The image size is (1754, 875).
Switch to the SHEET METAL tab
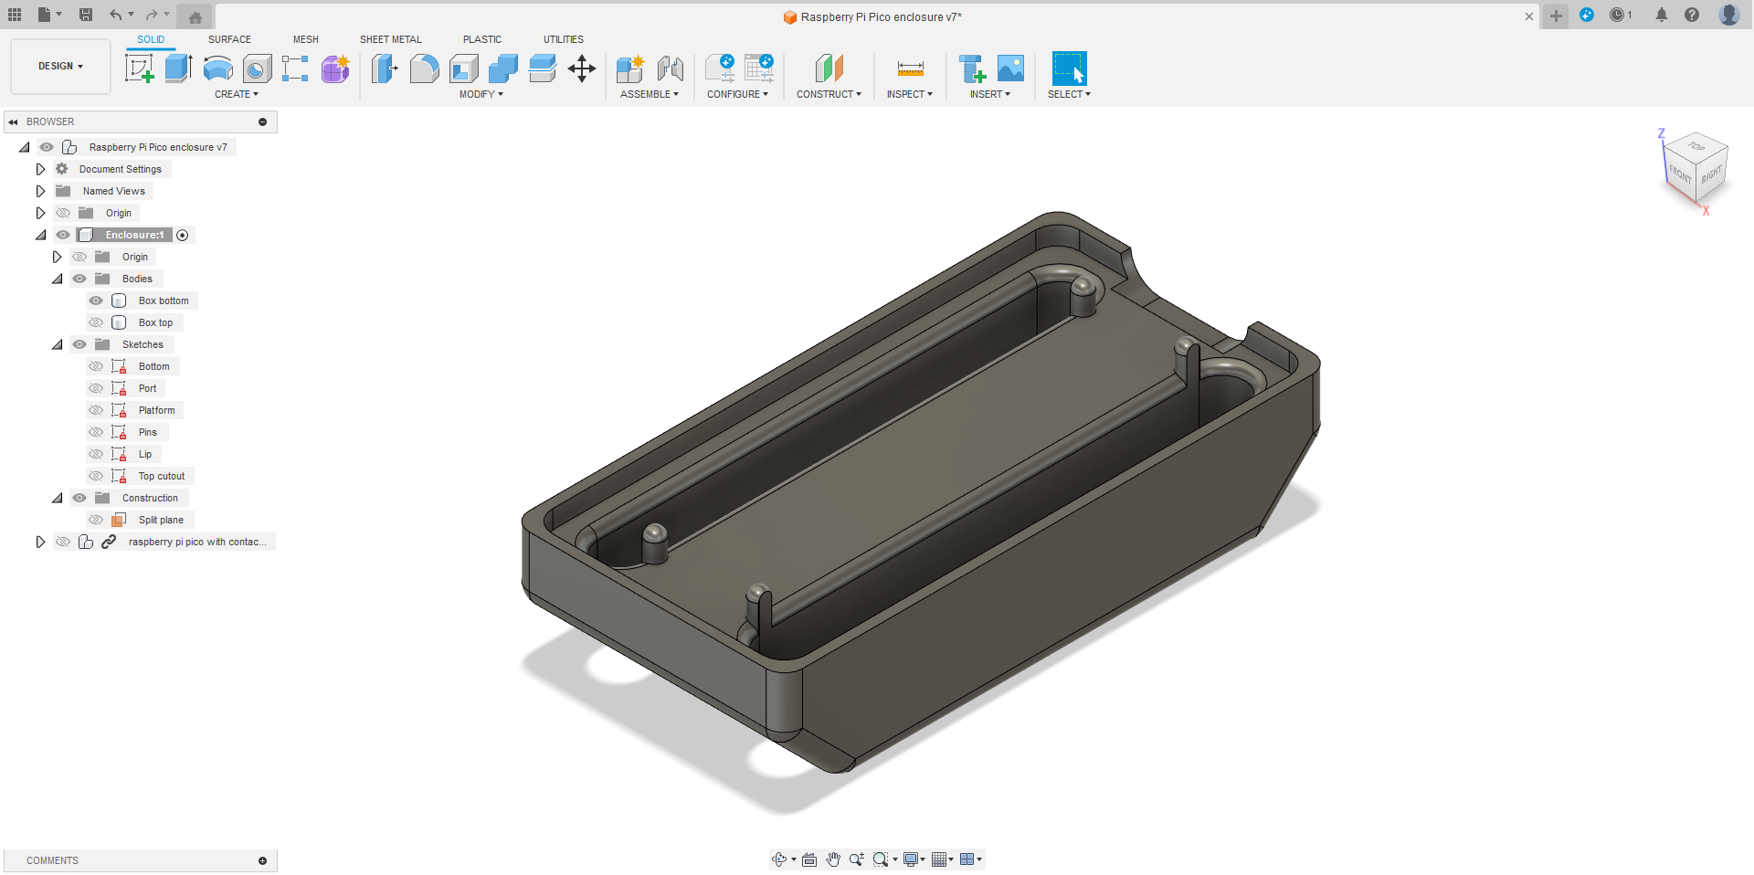click(390, 39)
